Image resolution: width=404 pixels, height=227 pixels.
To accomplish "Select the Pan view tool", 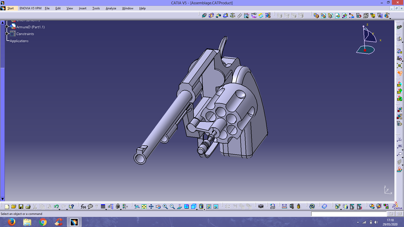I will point(151,207).
